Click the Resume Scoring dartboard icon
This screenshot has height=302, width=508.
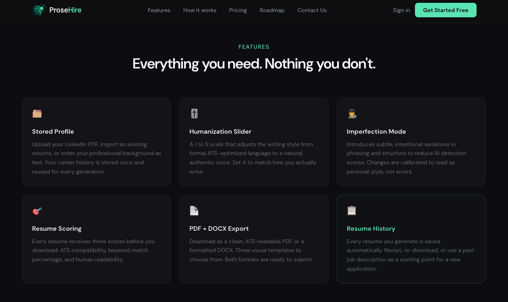(37, 211)
